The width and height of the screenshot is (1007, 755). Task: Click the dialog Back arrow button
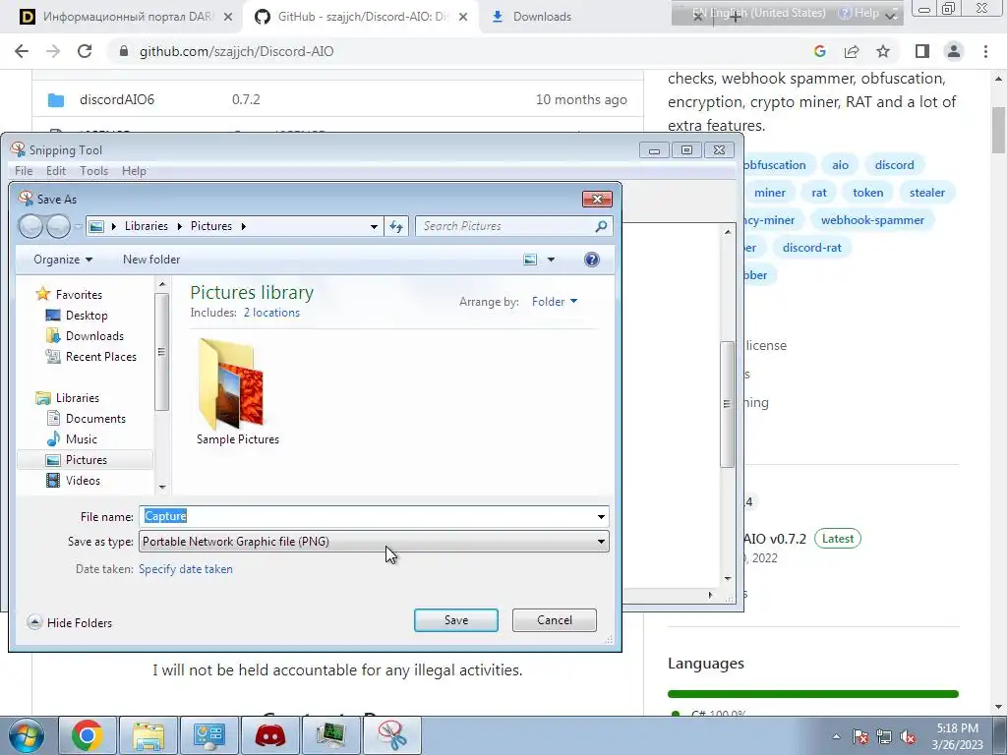tap(30, 226)
